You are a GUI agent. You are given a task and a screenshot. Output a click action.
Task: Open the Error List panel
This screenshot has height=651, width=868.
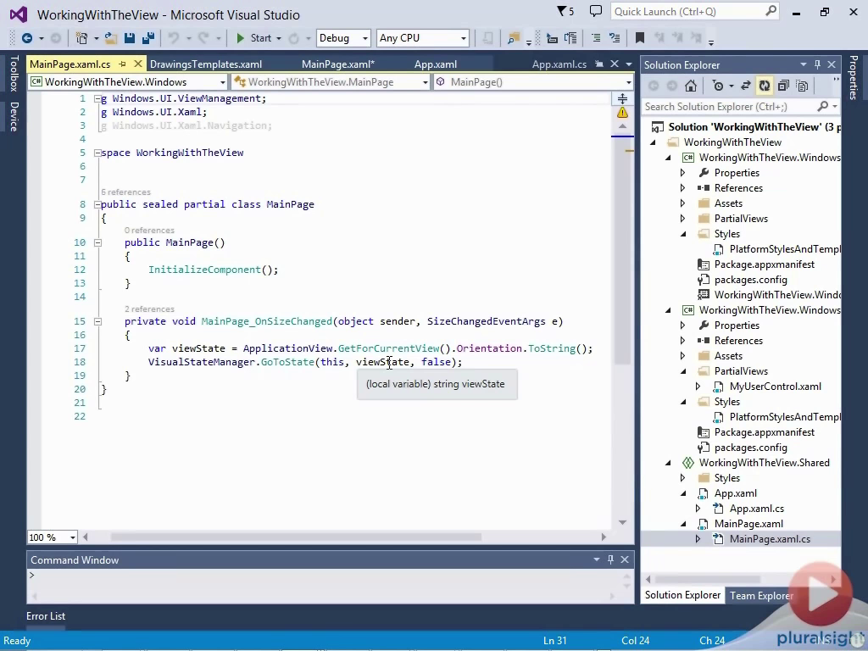tap(46, 616)
